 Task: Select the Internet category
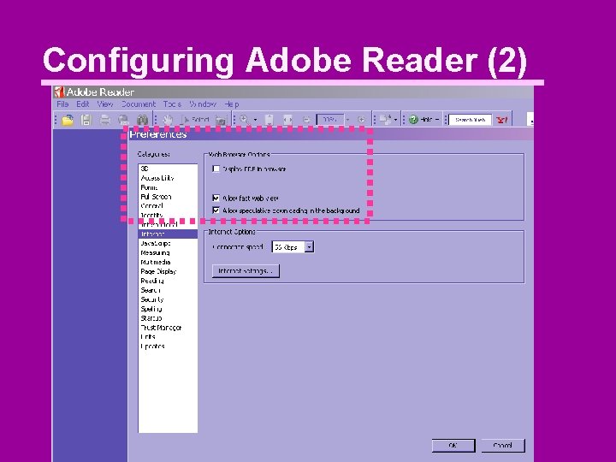coord(168,234)
